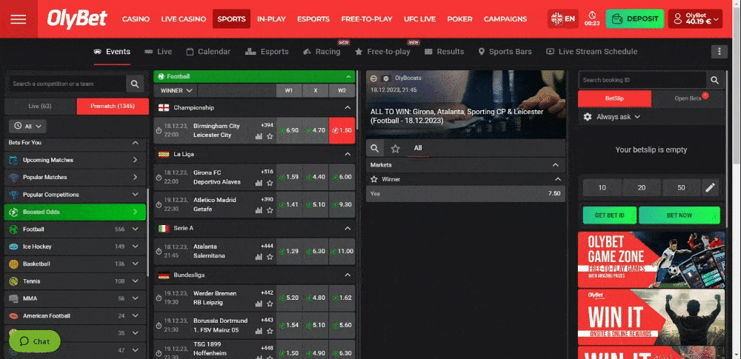Screen dimensions: 741x359
Task: Click the competition or team search field
Action: 67,84
